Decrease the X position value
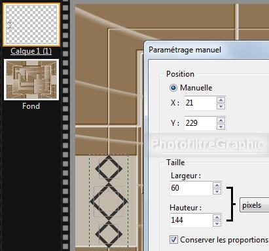Viewport: 269px width, 251px height. [221, 106]
